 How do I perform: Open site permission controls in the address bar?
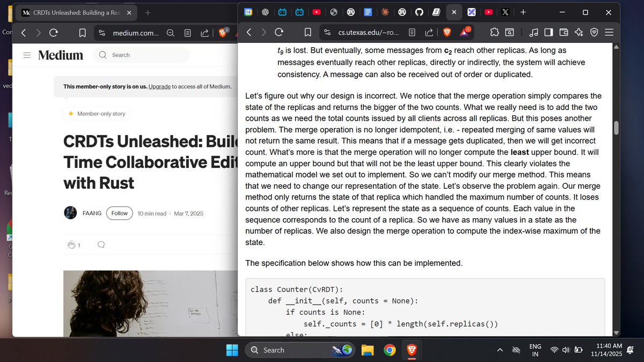[327, 32]
